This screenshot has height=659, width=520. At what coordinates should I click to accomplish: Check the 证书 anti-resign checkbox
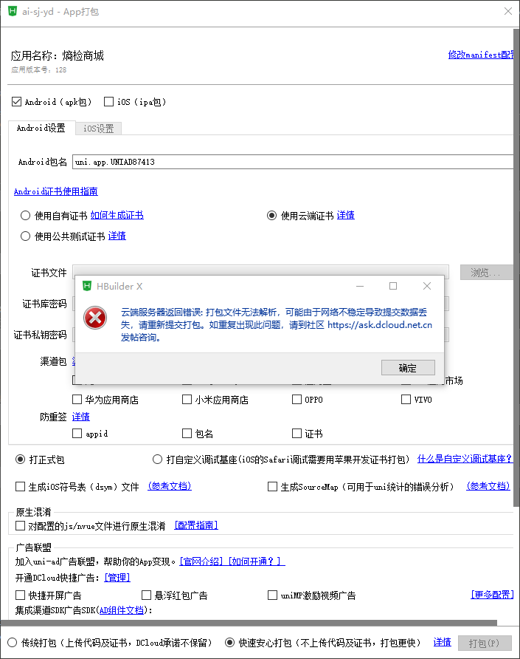(297, 434)
